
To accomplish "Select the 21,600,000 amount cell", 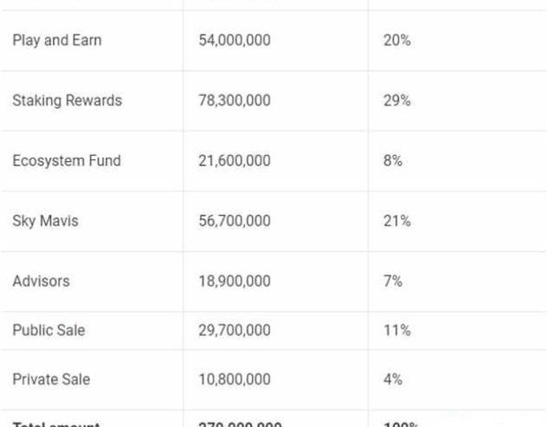I will coord(235,160).
